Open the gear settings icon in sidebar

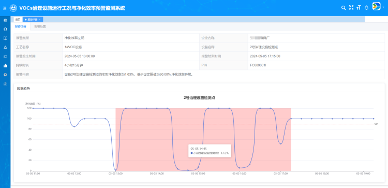coord(5,75)
